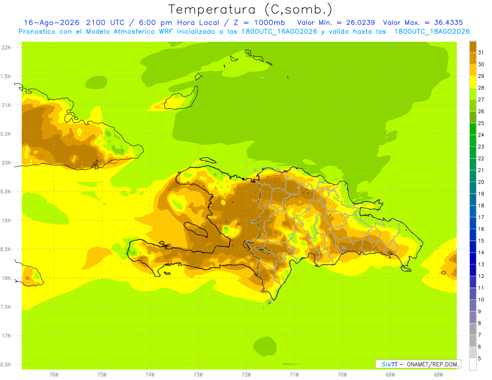This screenshot has width=492, height=380.
Task: Click the legend value '28'
Action: [481, 88]
